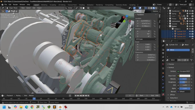Open the Material properties tab
This screenshot has height=110, width=195.
coord(163,94)
